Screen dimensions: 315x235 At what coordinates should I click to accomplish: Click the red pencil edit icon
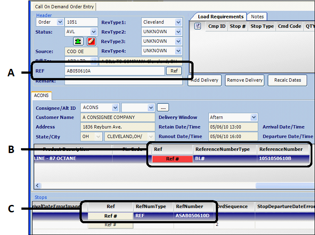coord(91,41)
